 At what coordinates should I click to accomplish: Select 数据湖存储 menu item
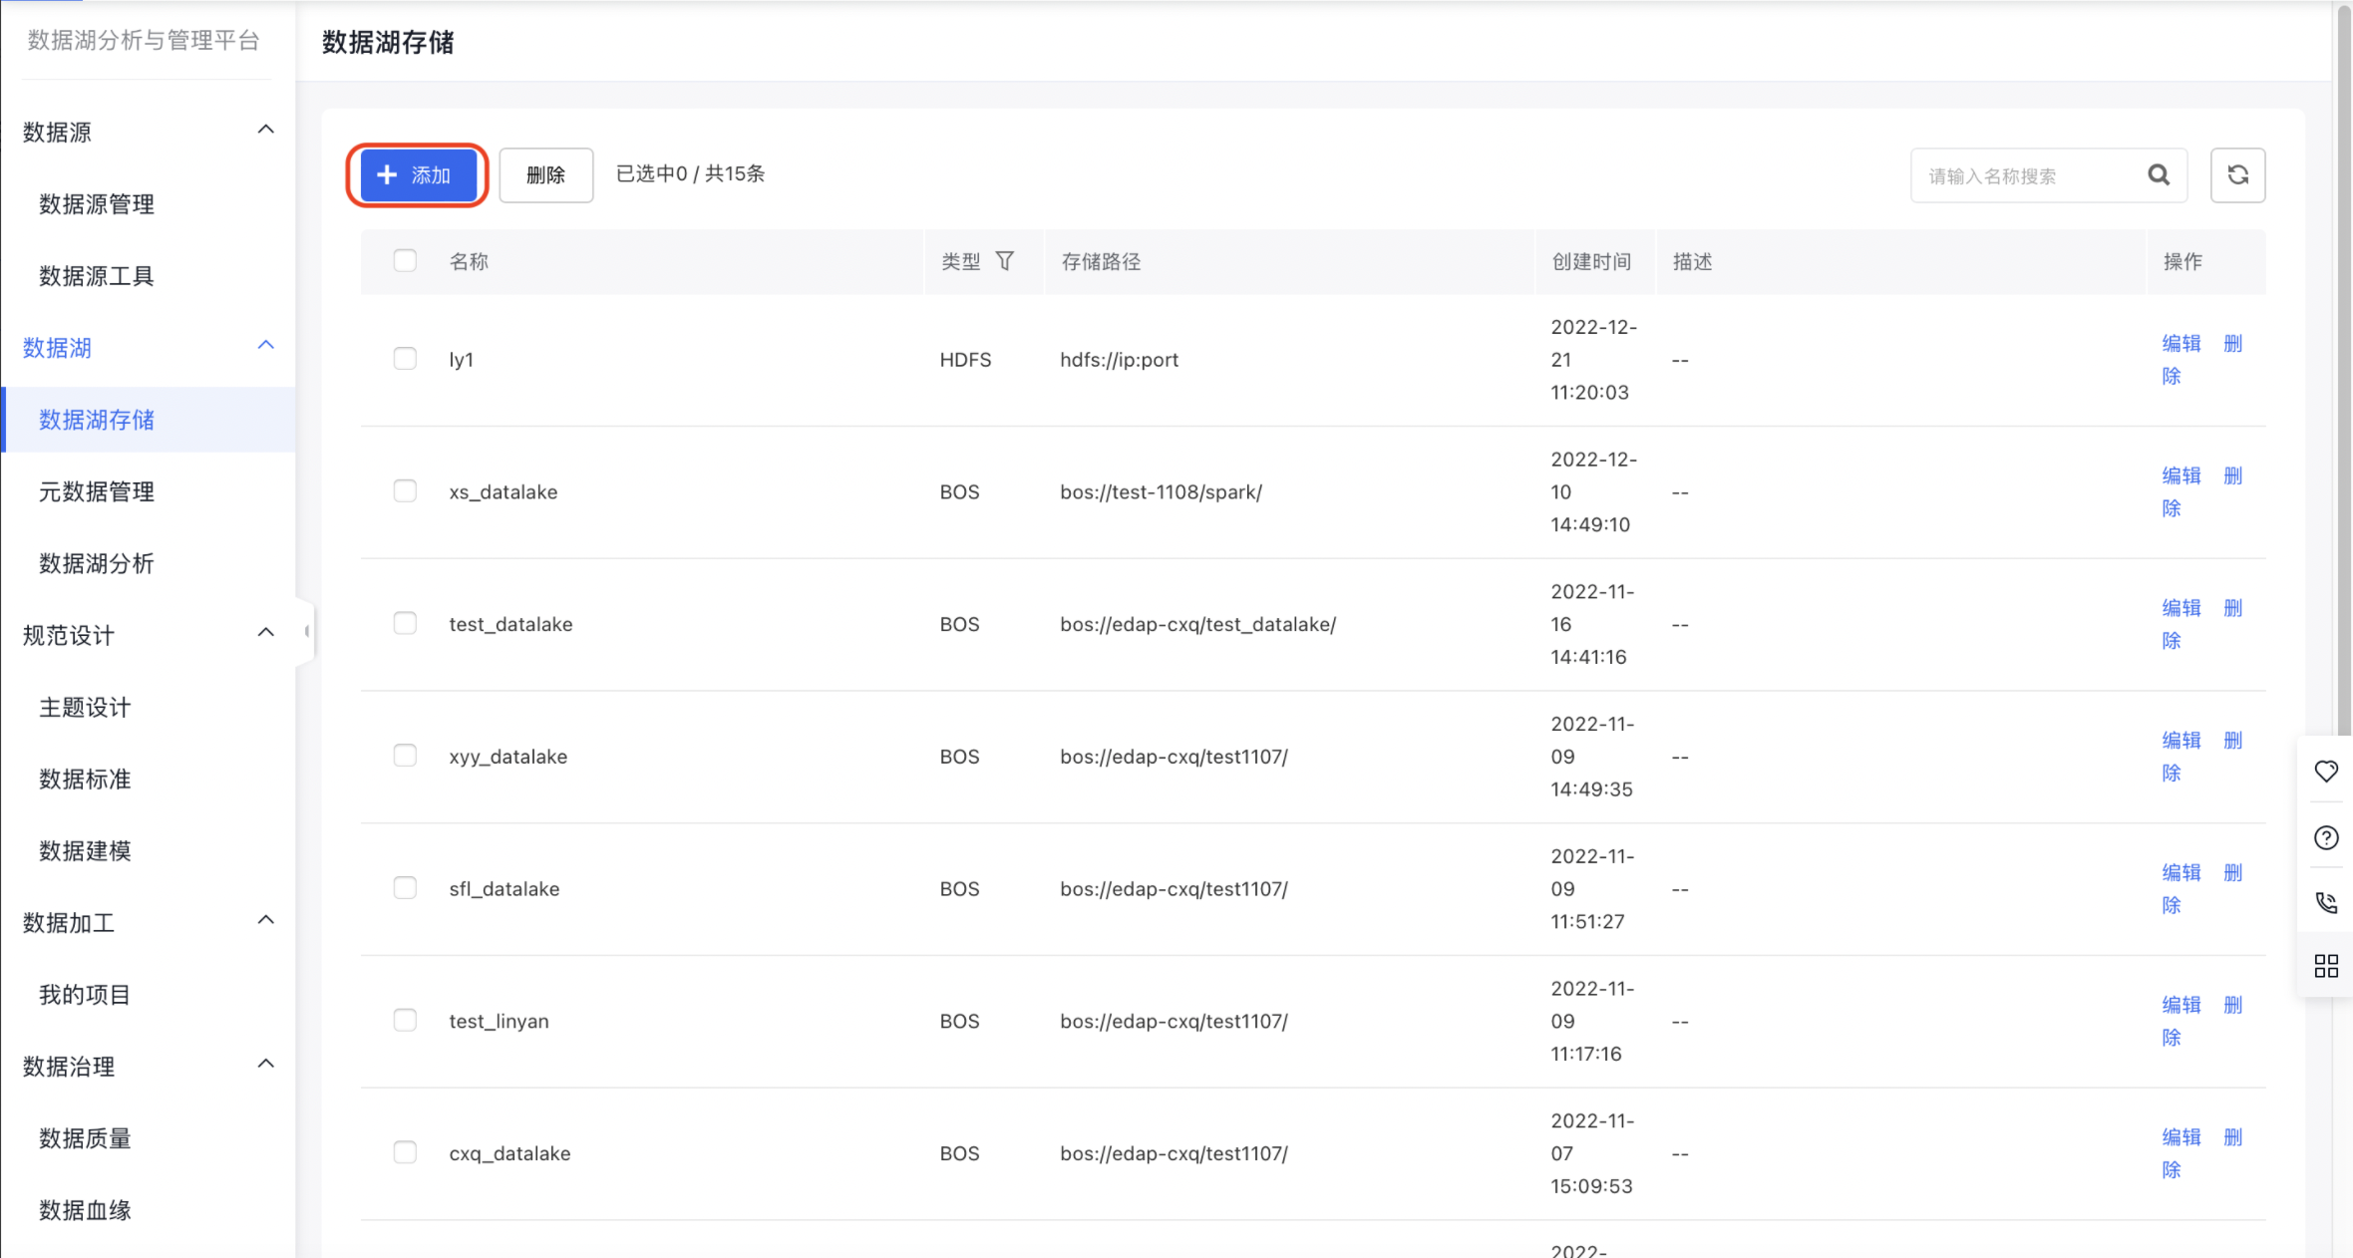(x=150, y=420)
